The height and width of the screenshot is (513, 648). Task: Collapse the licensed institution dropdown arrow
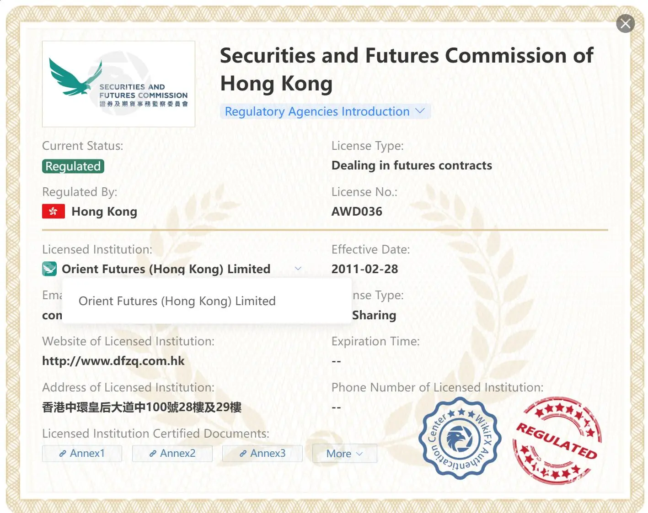[298, 269]
